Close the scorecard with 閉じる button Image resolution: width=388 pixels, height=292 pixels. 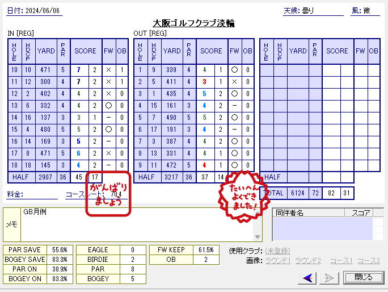(364, 277)
